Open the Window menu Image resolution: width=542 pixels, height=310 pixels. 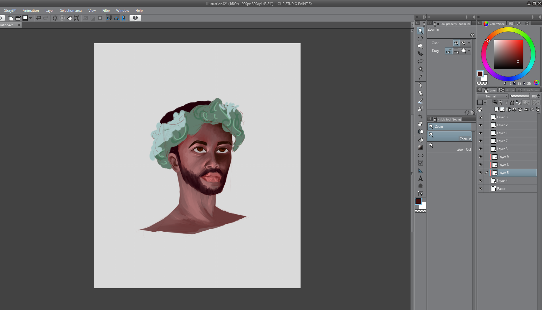(x=122, y=11)
